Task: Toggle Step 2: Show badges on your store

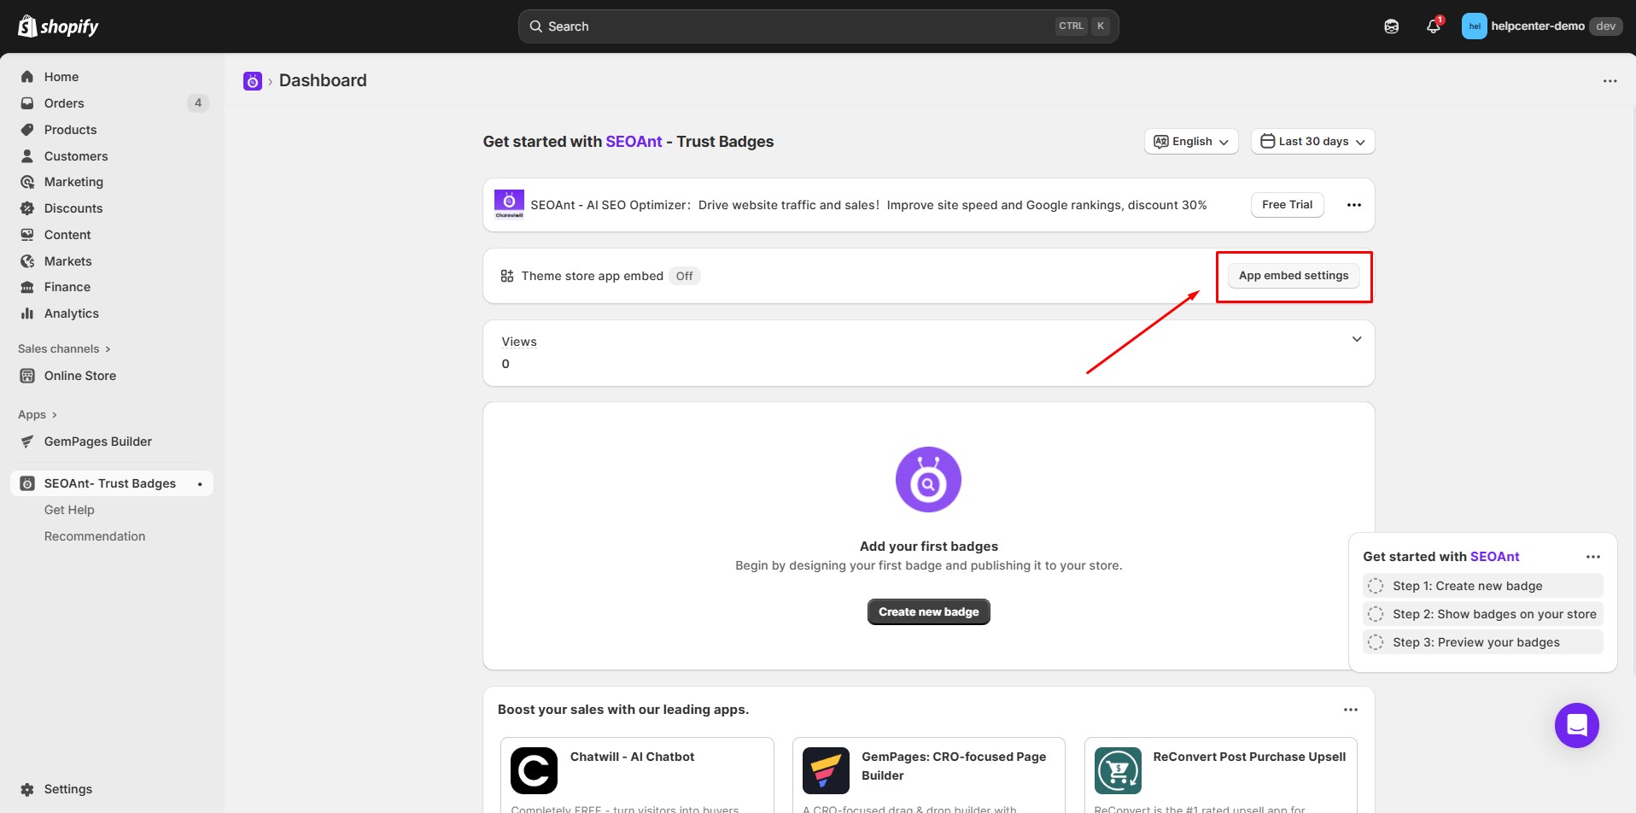Action: tap(1376, 614)
